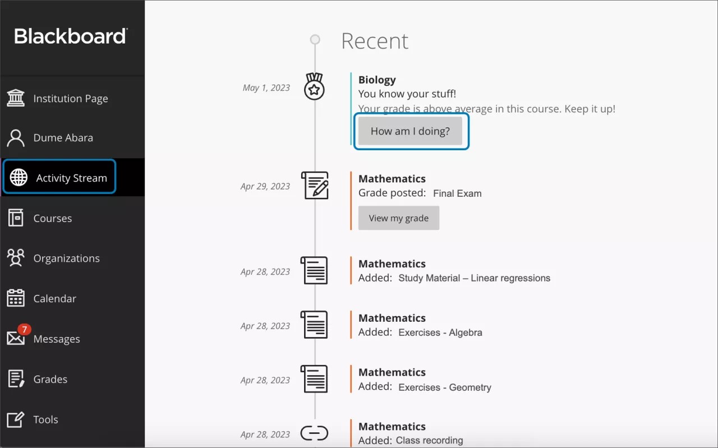The width and height of the screenshot is (718, 448).
Task: Click the Tools icon
Action: [x=17, y=419]
